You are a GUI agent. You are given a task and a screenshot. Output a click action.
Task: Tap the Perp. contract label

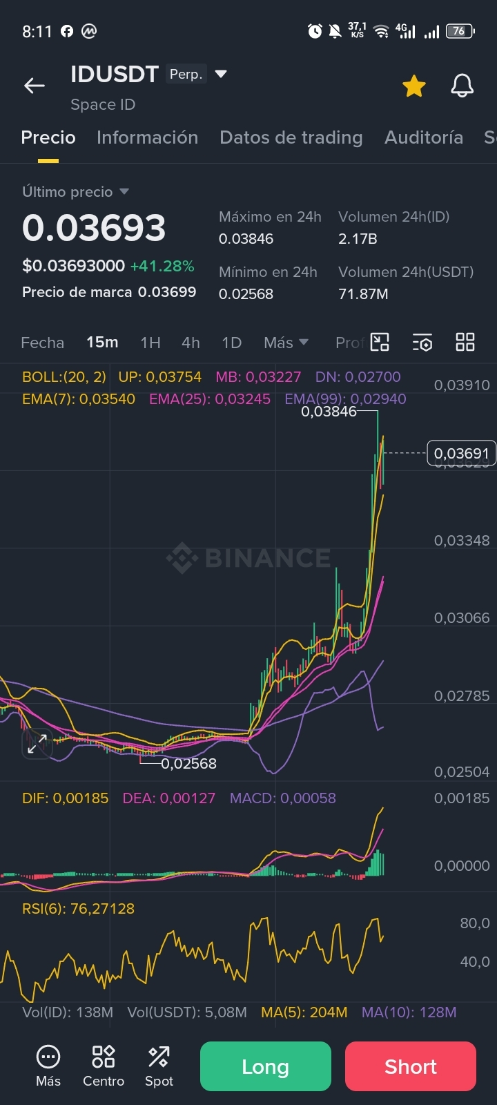click(x=186, y=74)
